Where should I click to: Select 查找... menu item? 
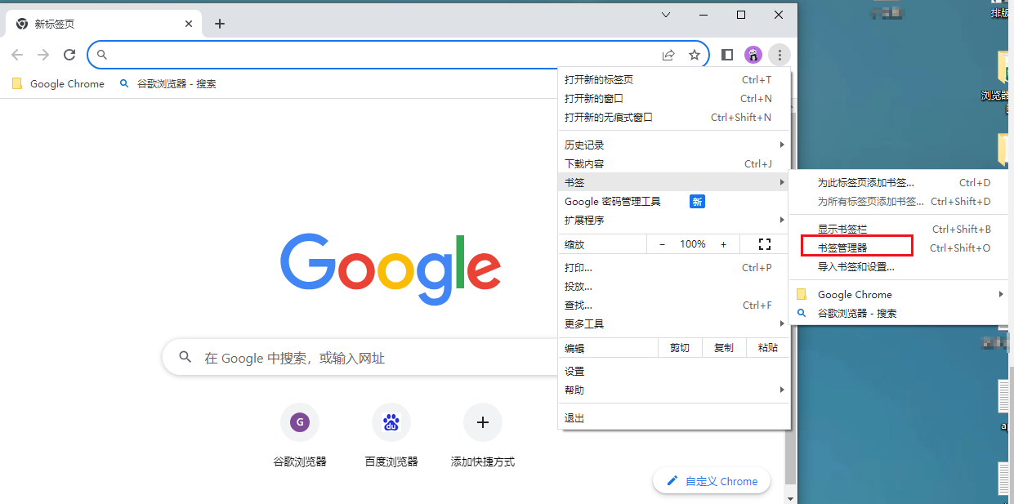pos(674,305)
